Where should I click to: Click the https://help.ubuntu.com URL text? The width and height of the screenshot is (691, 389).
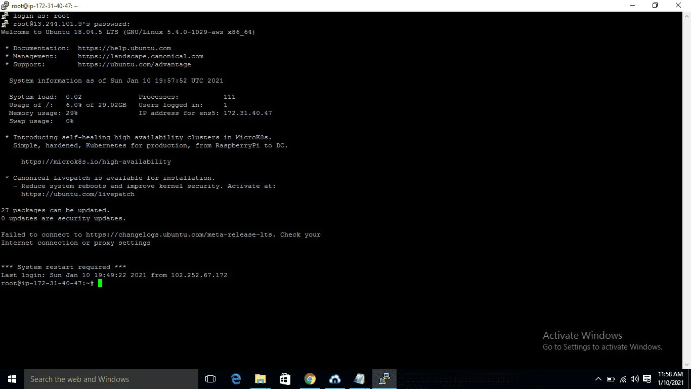click(124, 48)
